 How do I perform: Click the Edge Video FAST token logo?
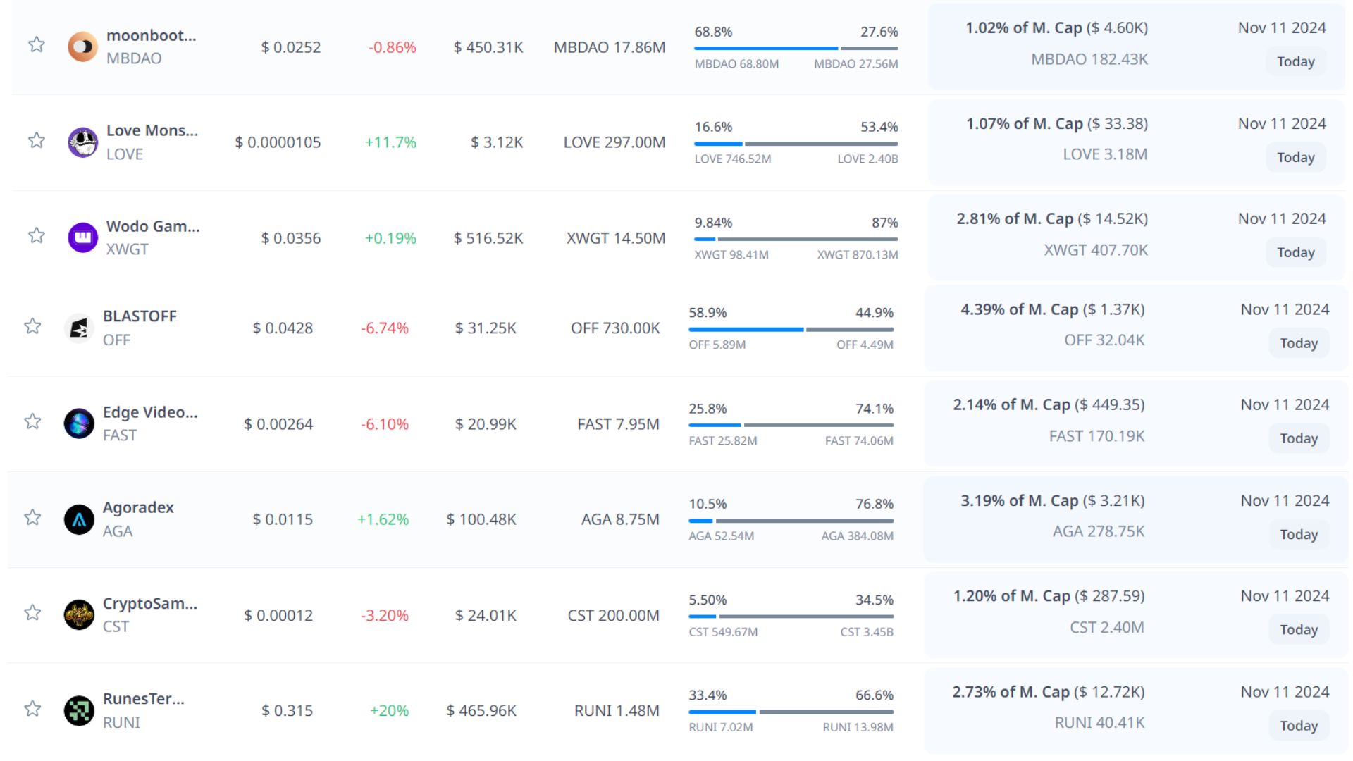79,423
